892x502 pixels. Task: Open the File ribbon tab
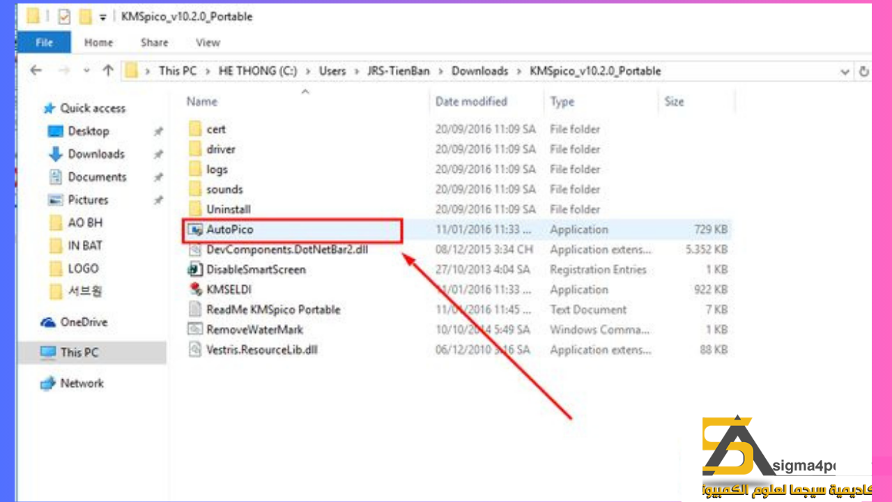pos(44,43)
